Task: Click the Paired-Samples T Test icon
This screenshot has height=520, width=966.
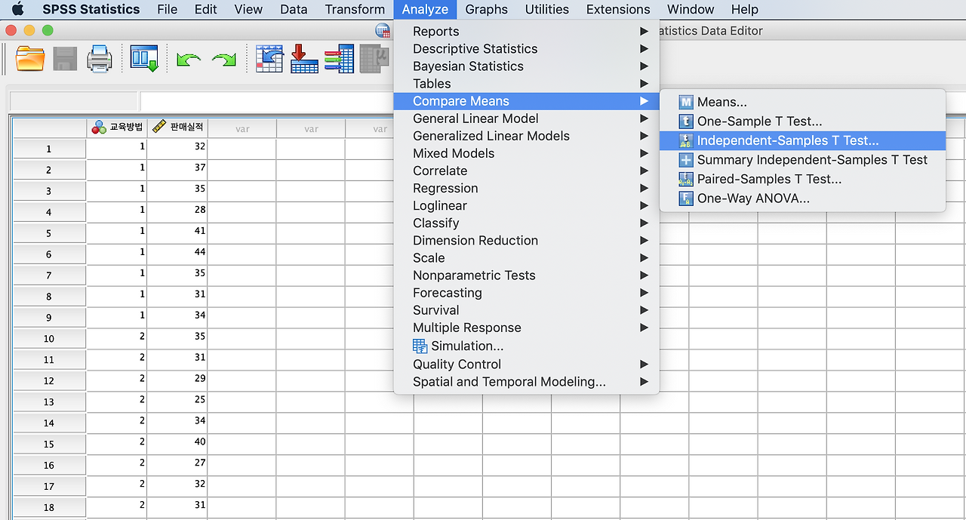Action: click(685, 180)
